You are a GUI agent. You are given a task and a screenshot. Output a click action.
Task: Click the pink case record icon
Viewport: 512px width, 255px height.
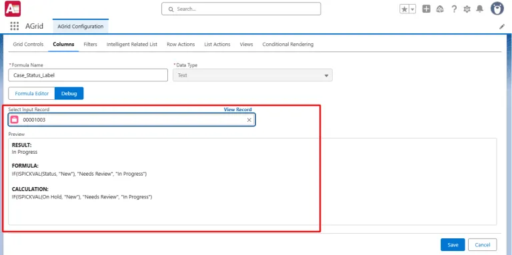[15, 120]
